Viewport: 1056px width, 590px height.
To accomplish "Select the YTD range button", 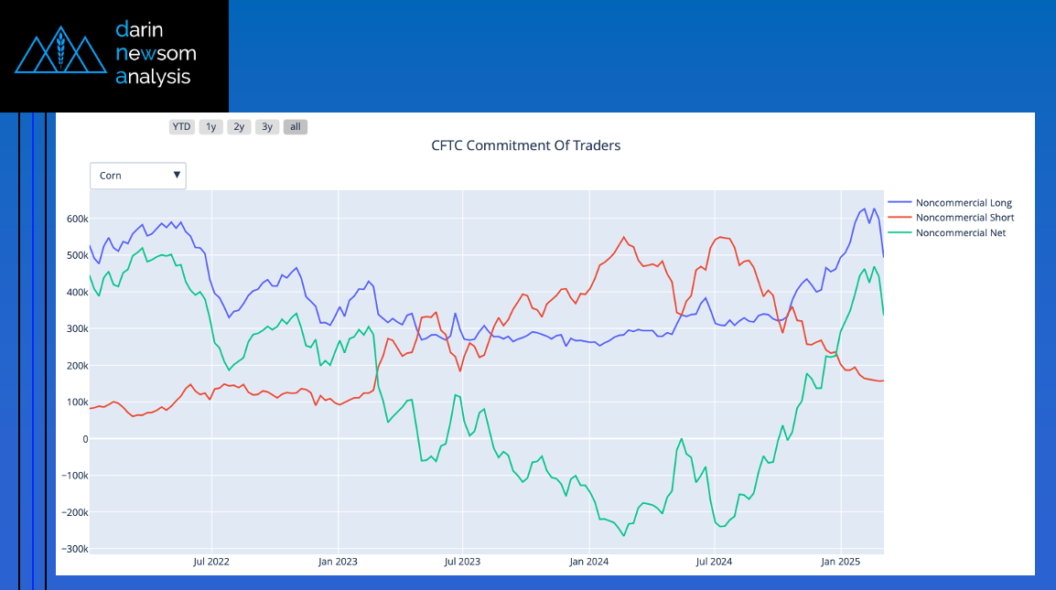I will click(x=182, y=127).
